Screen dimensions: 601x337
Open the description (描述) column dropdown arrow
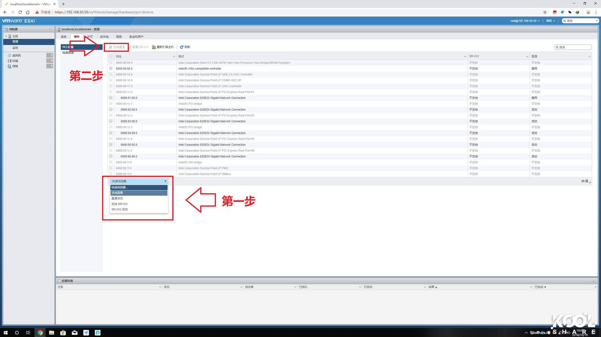[x=465, y=56]
